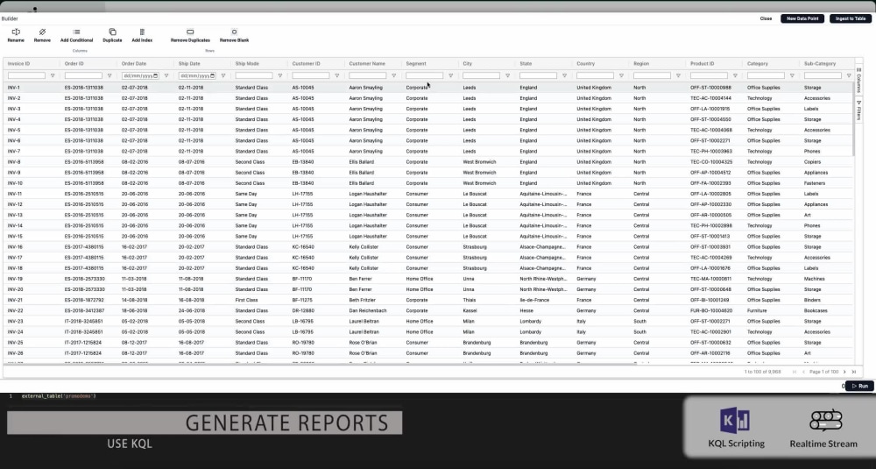876x469 pixels.
Task: Select 'Kassel' cell in row INV-22
Action: [470, 311]
